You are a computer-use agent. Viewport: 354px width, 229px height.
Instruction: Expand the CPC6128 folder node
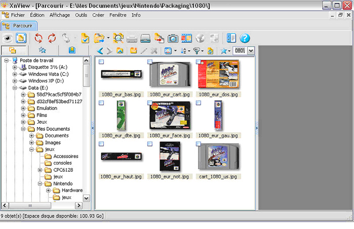pos(40,170)
